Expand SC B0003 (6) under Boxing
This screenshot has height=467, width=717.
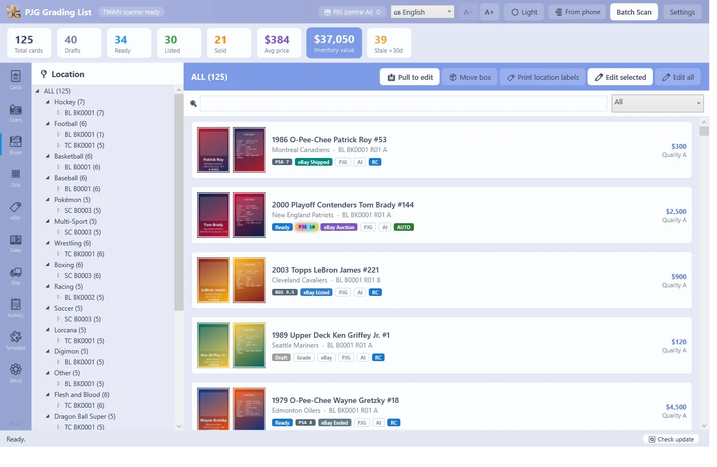point(59,276)
